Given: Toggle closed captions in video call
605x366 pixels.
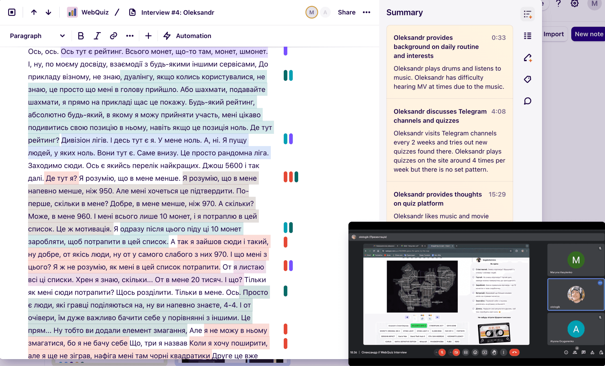Looking at the screenshot, I should (466, 352).
